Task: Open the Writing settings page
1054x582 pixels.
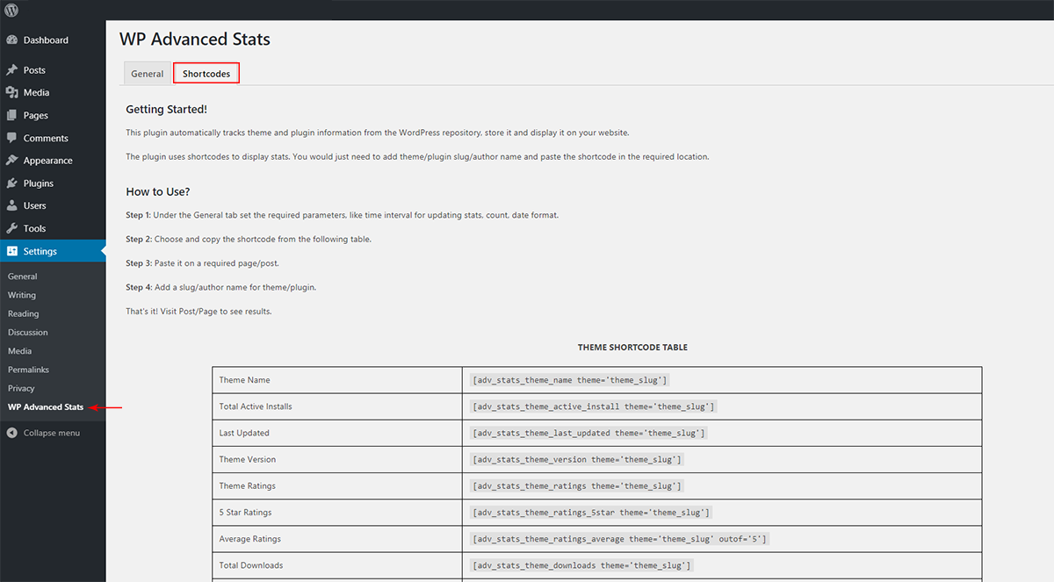Action: pos(22,295)
